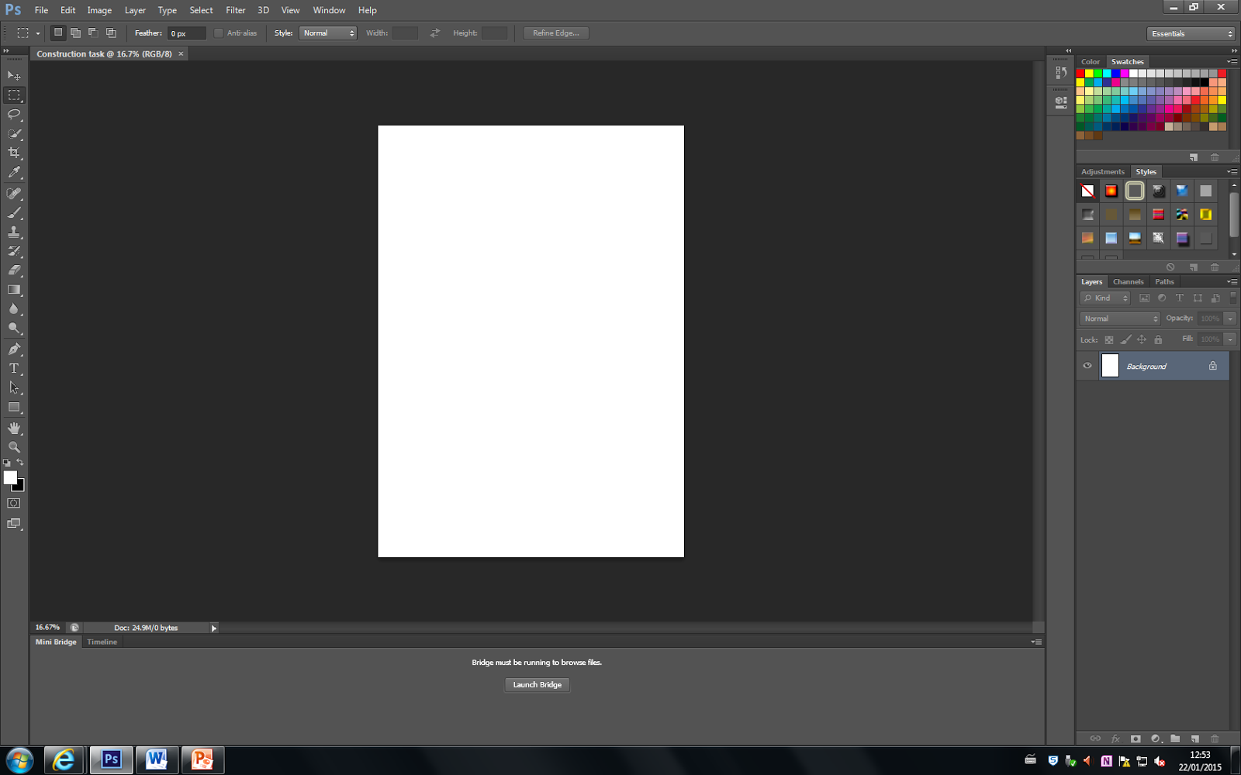Click the swap foreground and background colors icon
1241x775 pixels.
(x=20, y=463)
